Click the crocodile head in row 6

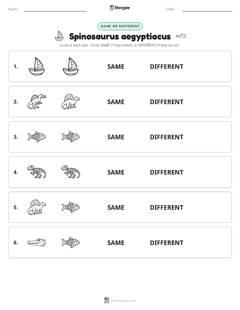(37, 242)
